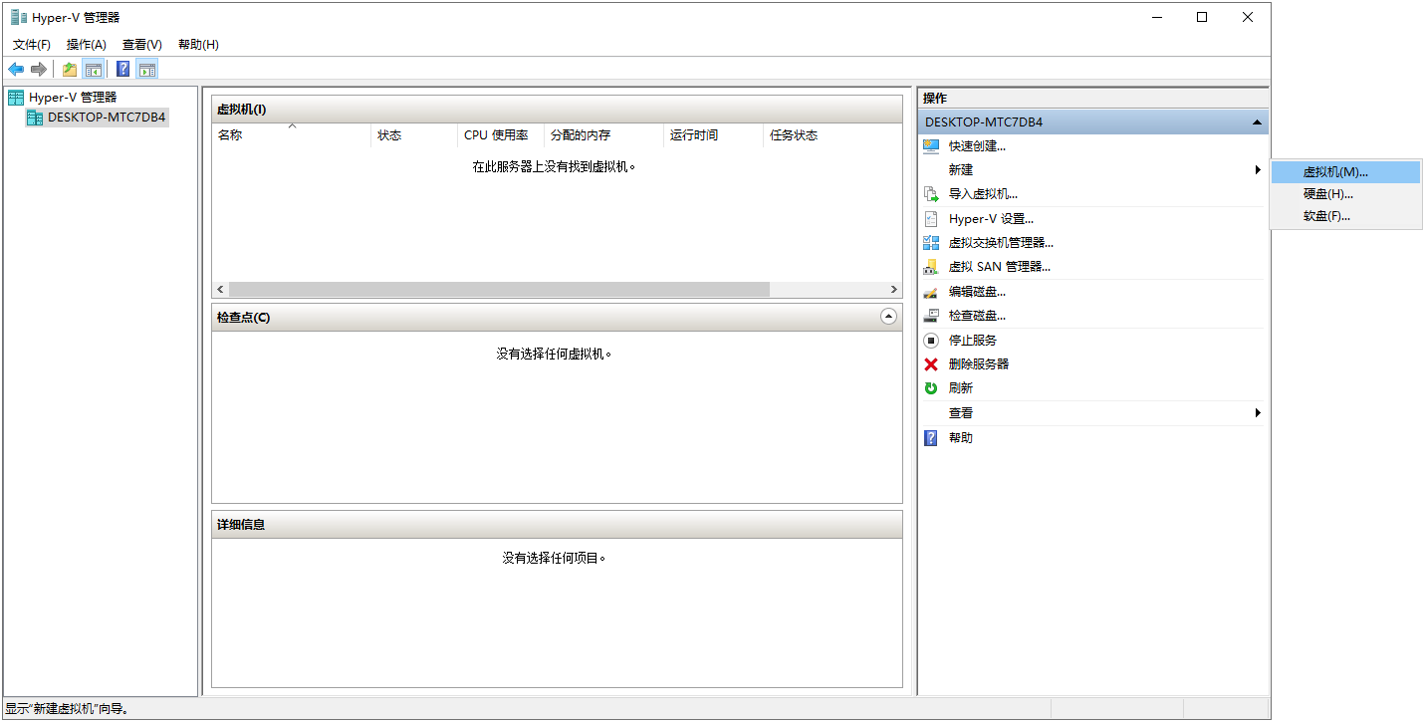Click the 没有选择任何虚拟机 message
This screenshot has width=1424, height=722.
click(554, 354)
